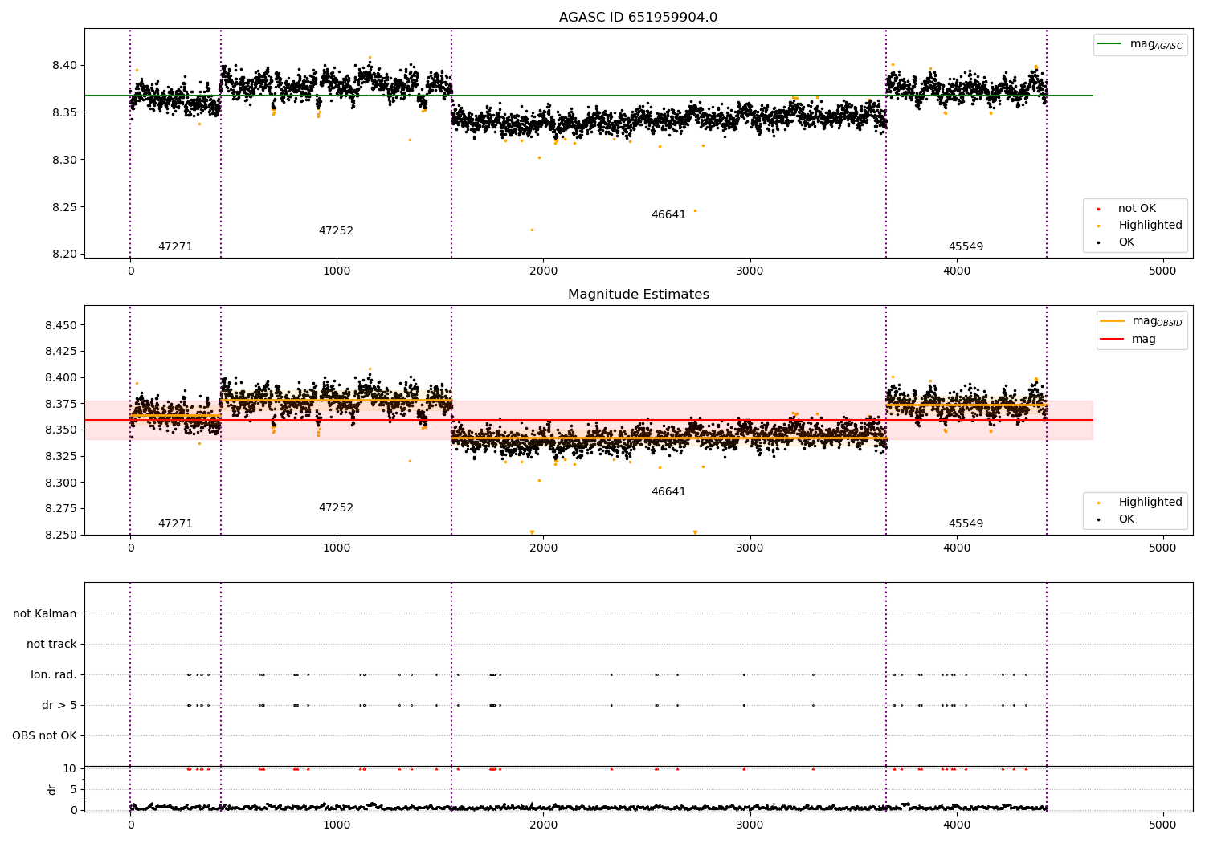This screenshot has width=1205, height=843.
Task: Click the red line sample beside 'mag' legend entry
Action: (x=1112, y=340)
